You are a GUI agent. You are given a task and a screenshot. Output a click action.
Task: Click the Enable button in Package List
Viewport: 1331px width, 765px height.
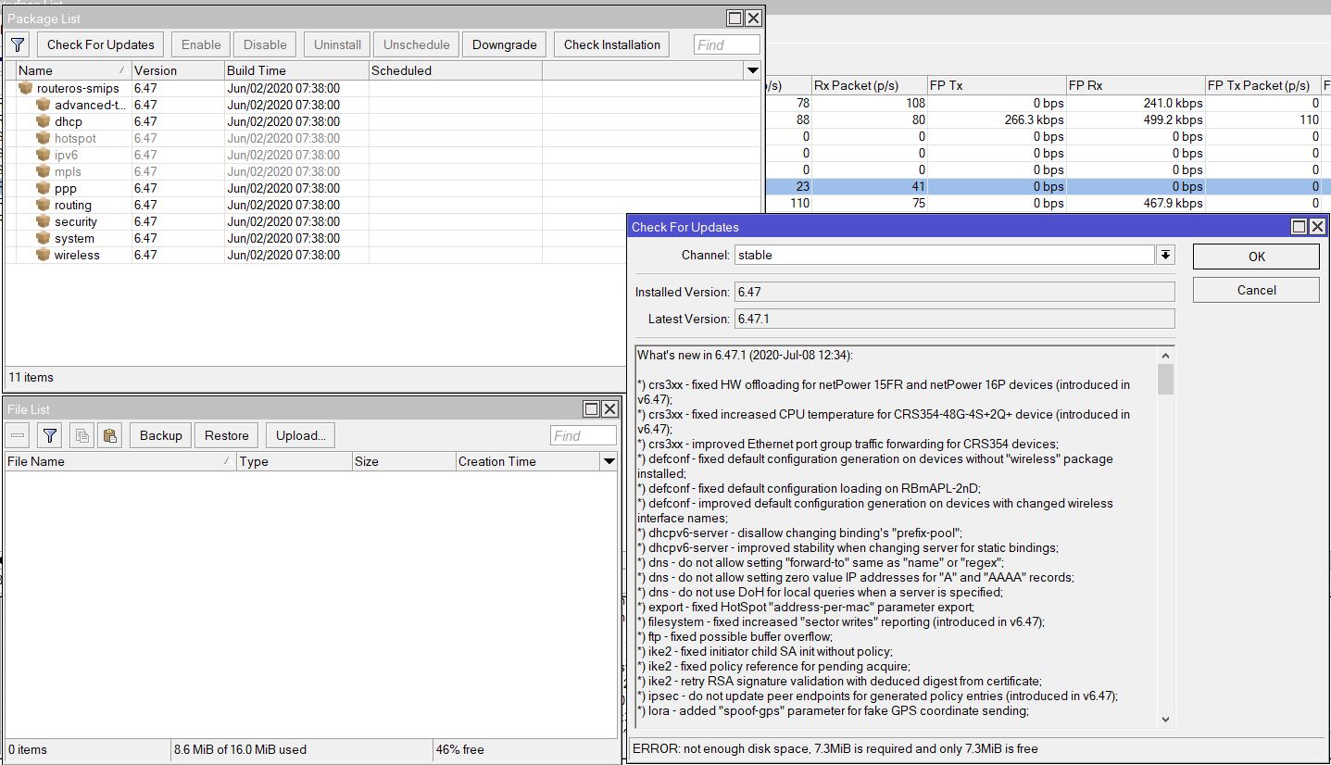click(x=201, y=44)
